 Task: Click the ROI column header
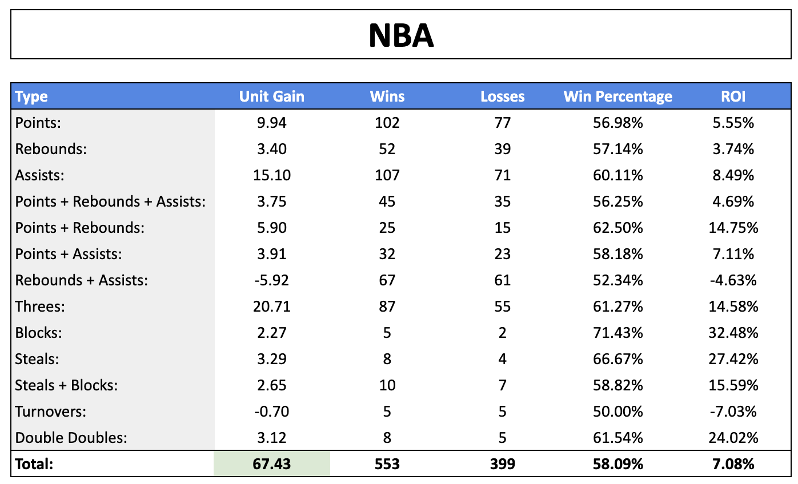pyautogui.click(x=733, y=96)
